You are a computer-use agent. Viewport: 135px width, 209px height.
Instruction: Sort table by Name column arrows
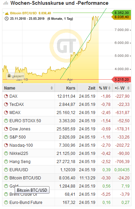click(52, 88)
